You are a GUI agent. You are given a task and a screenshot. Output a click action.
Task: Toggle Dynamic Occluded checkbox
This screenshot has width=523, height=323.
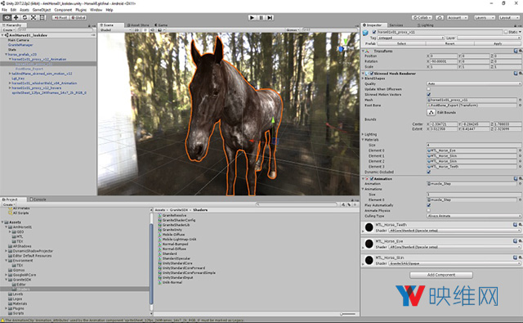click(428, 172)
